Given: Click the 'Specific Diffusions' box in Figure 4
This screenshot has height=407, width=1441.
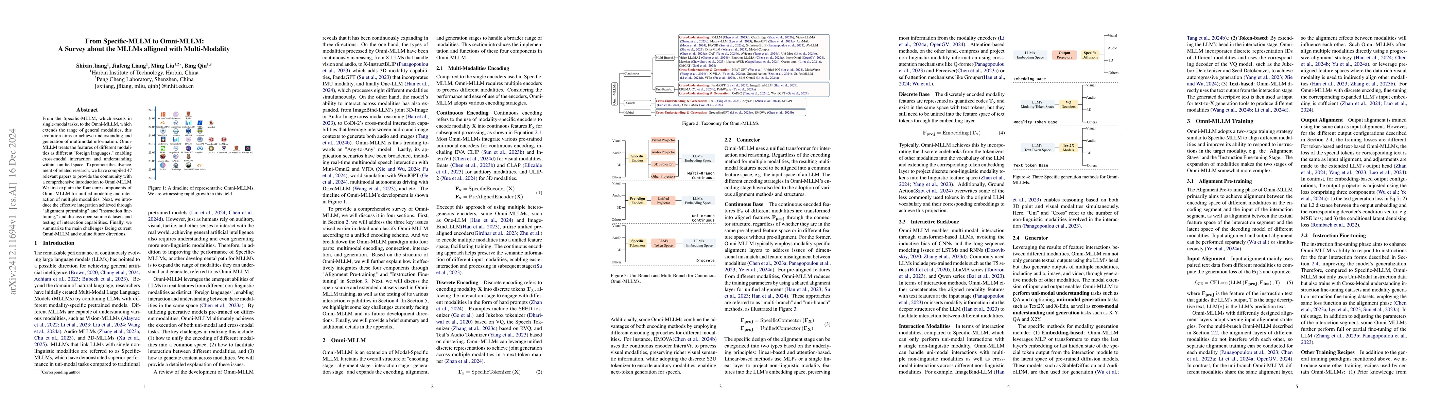Looking at the screenshot, I should 1090,55.
